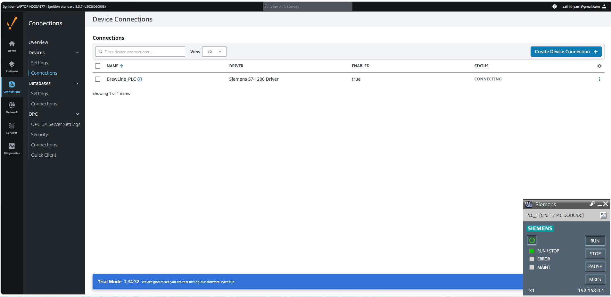Click the PLCSIM MRES button
611x297 pixels.
tap(595, 279)
